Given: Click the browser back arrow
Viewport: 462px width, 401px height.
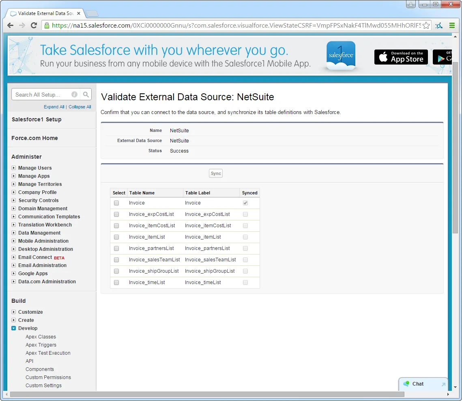Looking at the screenshot, I should click(10, 25).
